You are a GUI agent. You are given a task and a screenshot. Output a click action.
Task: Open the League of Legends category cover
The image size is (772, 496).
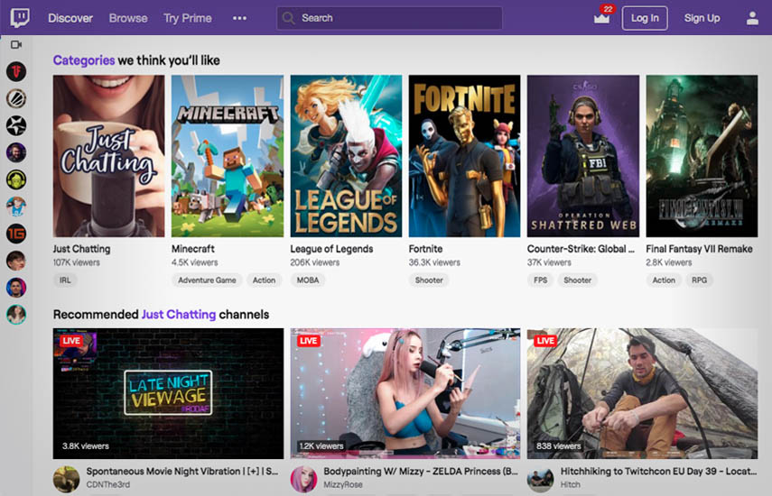(346, 156)
